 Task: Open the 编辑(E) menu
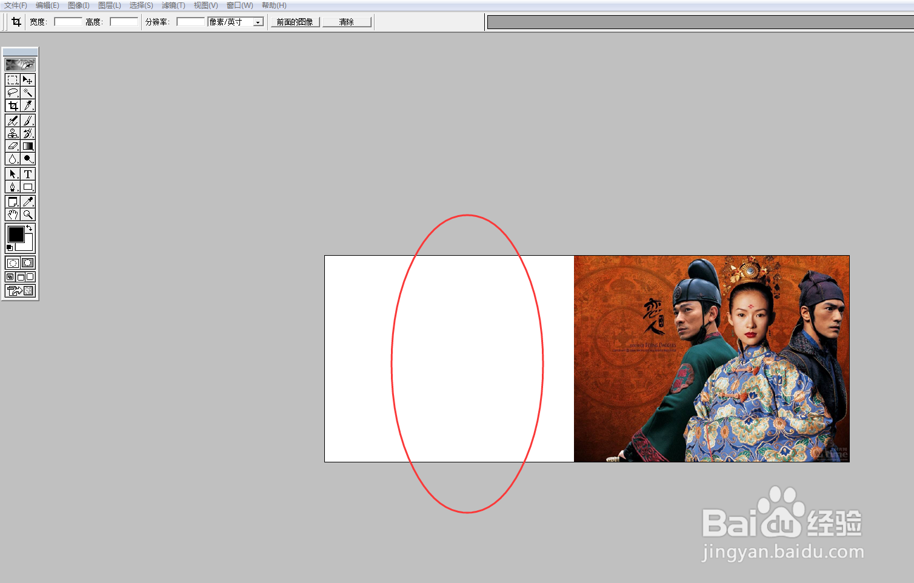pyautogui.click(x=47, y=5)
